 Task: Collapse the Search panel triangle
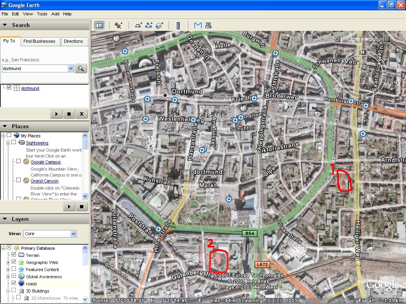[x=5, y=25]
